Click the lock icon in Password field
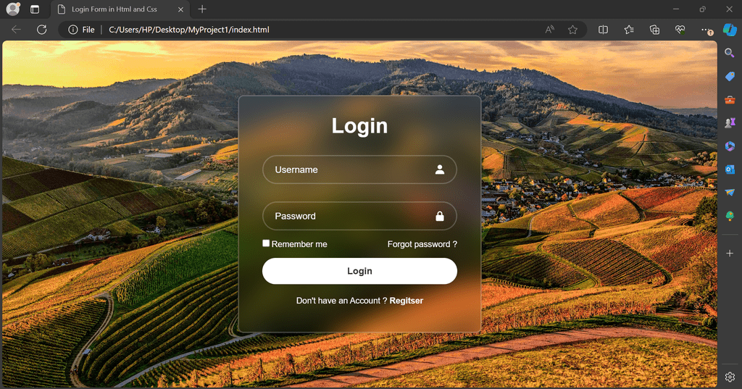Viewport: 742px width, 389px height. (440, 217)
